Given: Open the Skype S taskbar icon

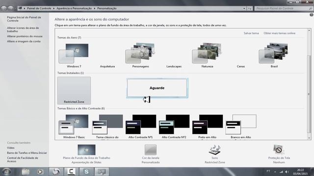Looking at the screenshot, I should 86,172.
